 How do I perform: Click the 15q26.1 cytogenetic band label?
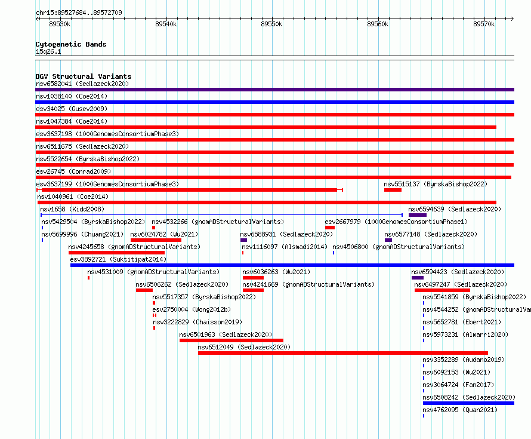[48, 51]
